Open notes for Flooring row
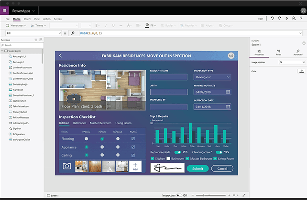This screenshot has width=307, height=200. pos(133,138)
